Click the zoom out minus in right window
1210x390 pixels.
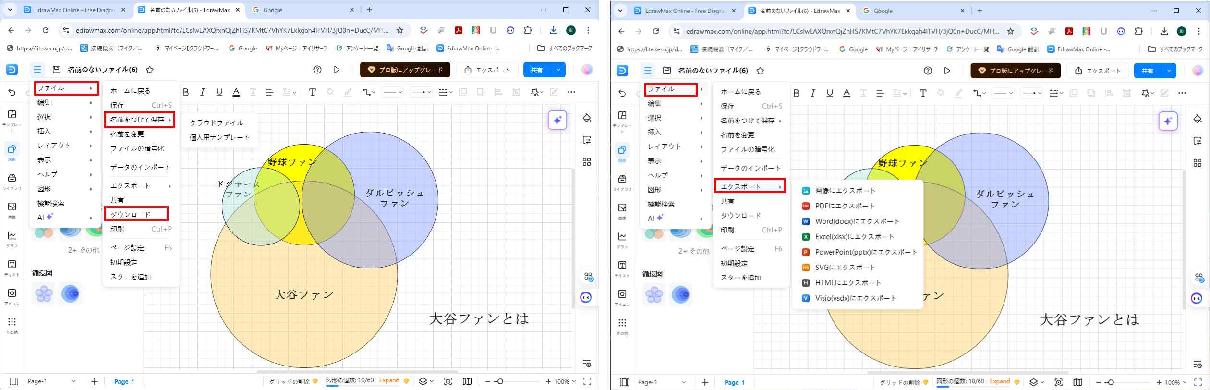tap(1099, 382)
